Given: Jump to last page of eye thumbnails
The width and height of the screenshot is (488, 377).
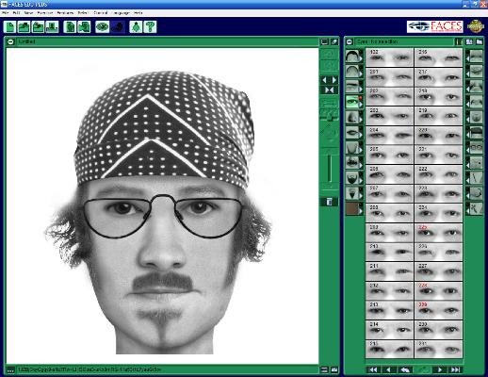Looking at the screenshot, I should (455, 369).
